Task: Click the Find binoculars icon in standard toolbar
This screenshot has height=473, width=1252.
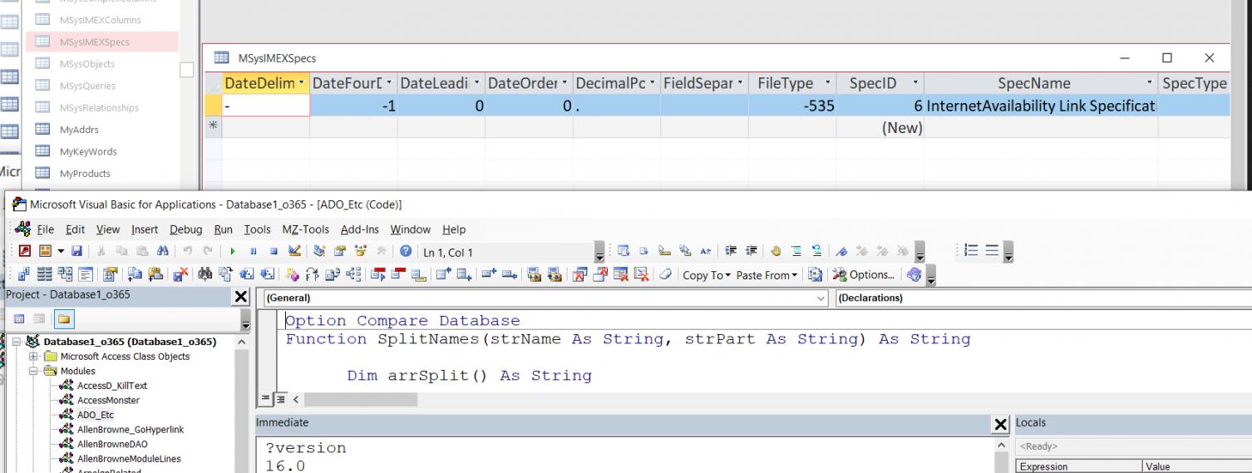Action: (x=162, y=251)
